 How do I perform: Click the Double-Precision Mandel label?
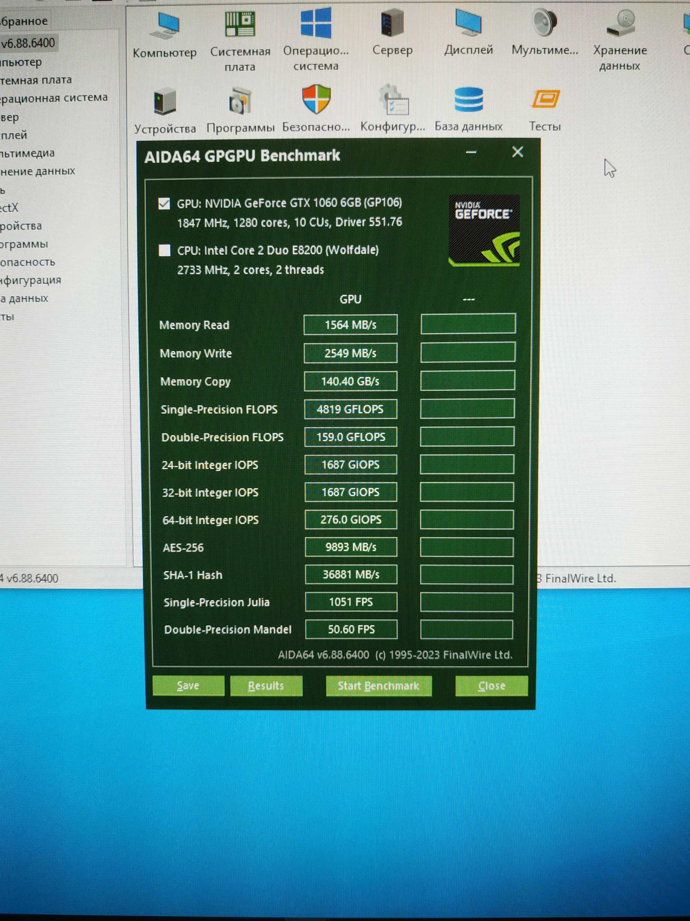(x=228, y=630)
